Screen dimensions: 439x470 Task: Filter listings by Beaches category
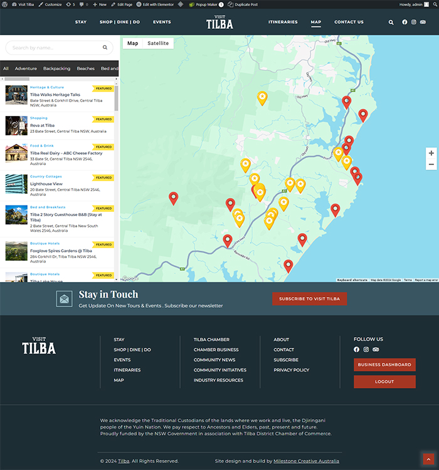pos(85,69)
